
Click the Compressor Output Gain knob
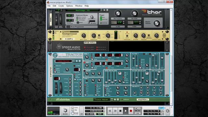coord(156,35)
